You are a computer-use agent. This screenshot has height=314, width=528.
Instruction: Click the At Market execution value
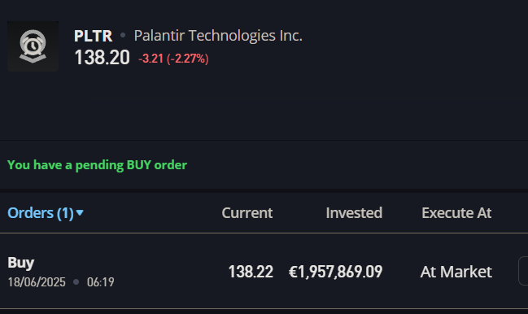[456, 272]
